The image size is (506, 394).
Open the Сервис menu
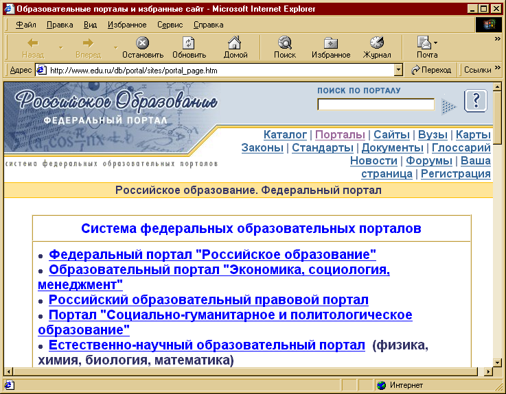click(170, 25)
